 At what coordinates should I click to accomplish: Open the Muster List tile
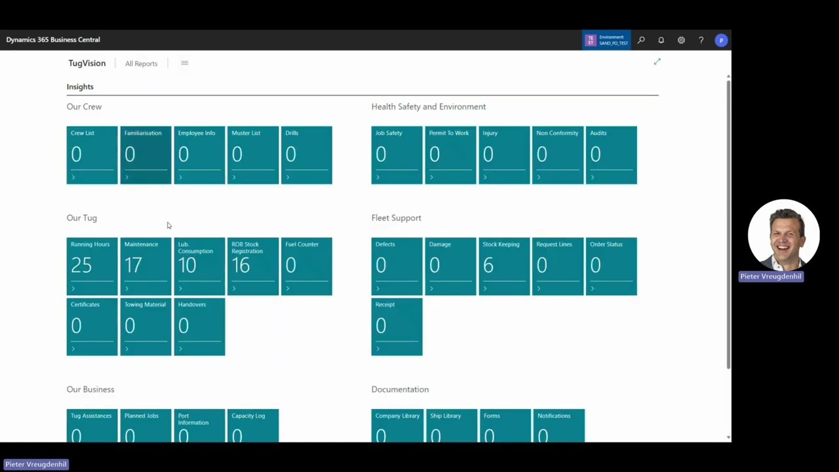point(253,155)
